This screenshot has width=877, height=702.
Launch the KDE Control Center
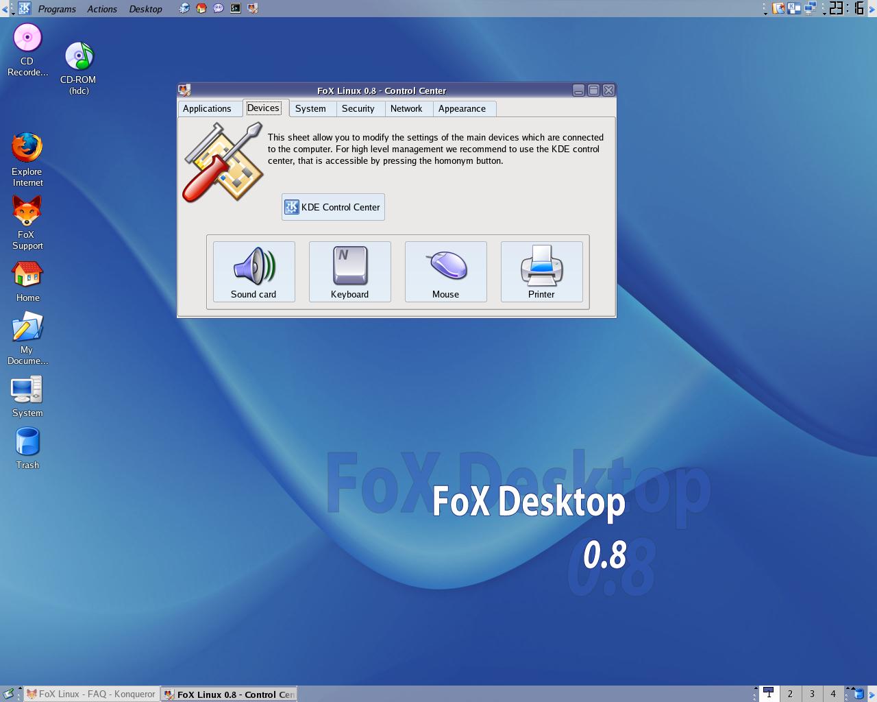pyautogui.click(x=333, y=207)
